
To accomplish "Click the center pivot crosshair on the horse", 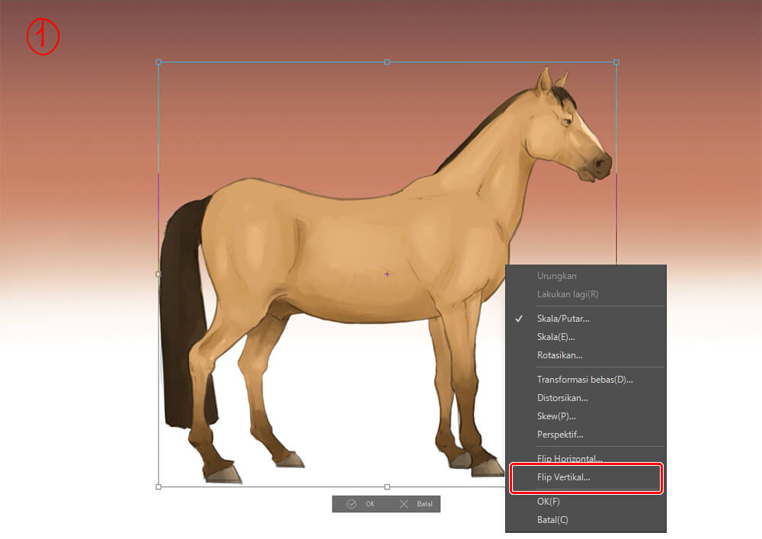I will pyautogui.click(x=387, y=274).
